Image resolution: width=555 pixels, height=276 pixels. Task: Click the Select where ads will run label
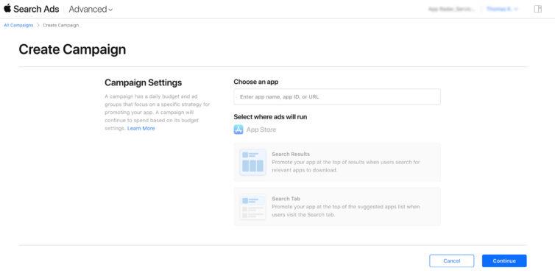click(x=270, y=117)
